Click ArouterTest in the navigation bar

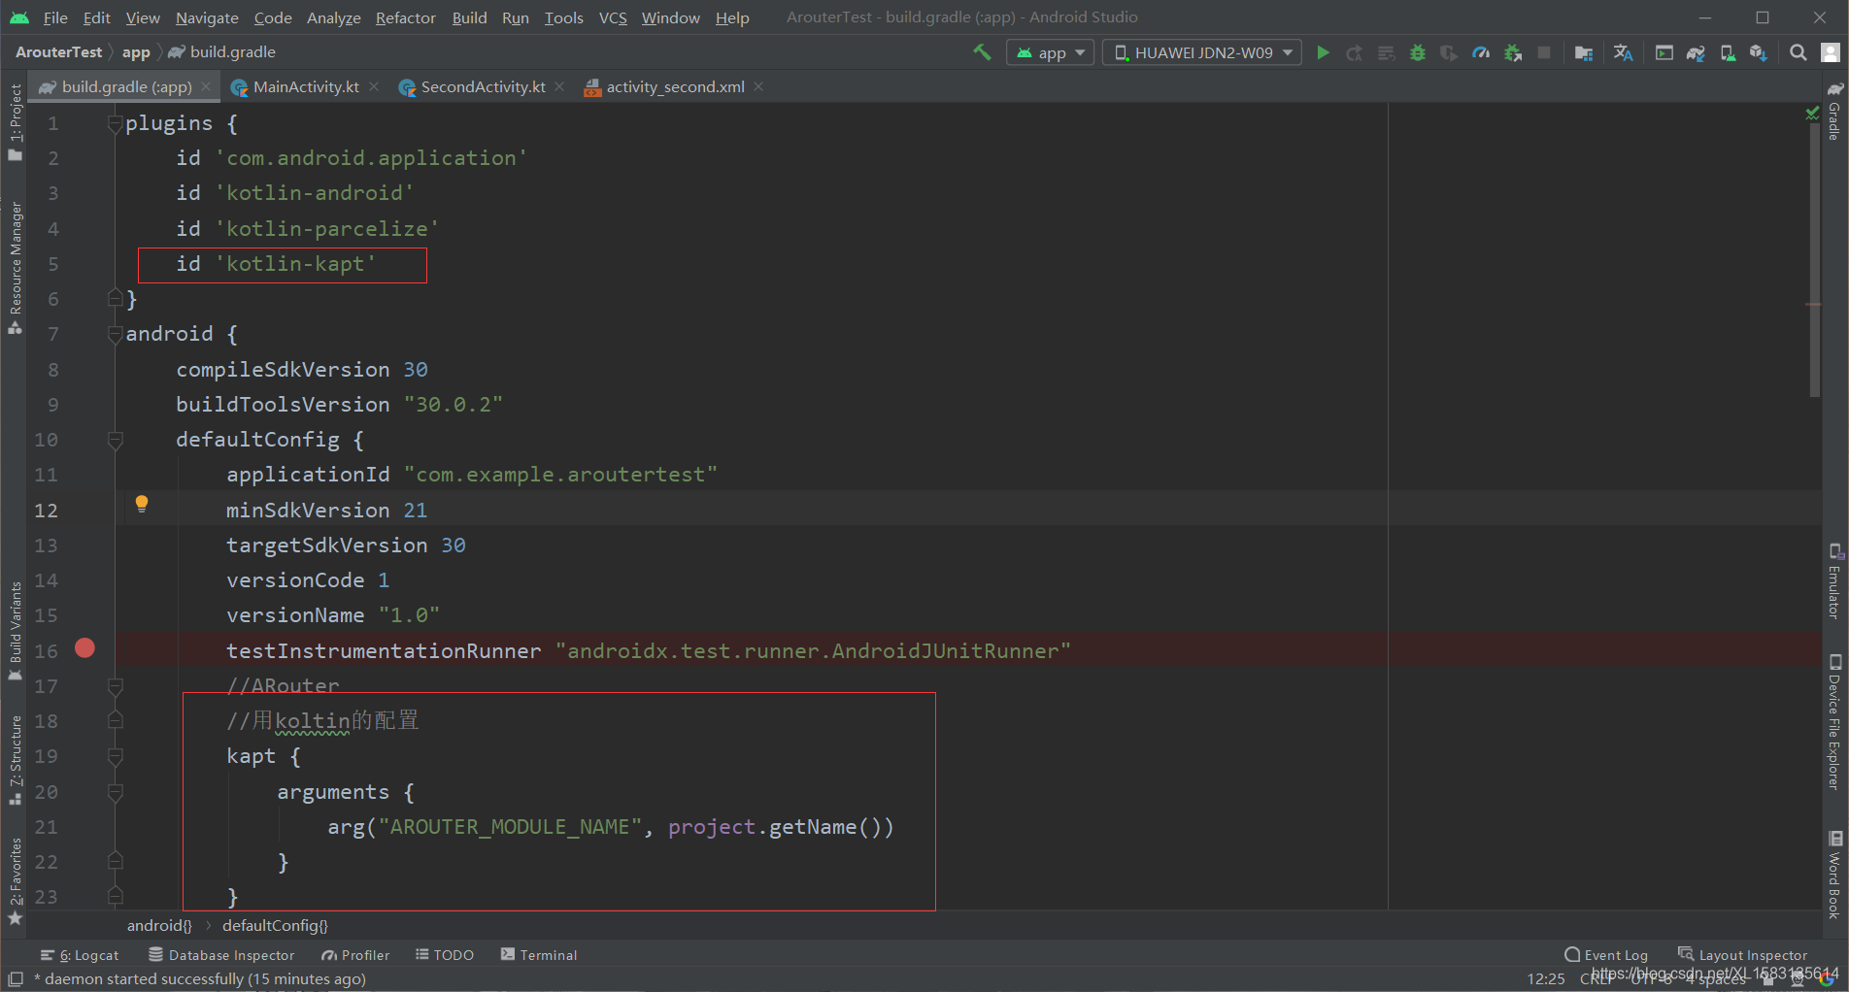point(58,52)
